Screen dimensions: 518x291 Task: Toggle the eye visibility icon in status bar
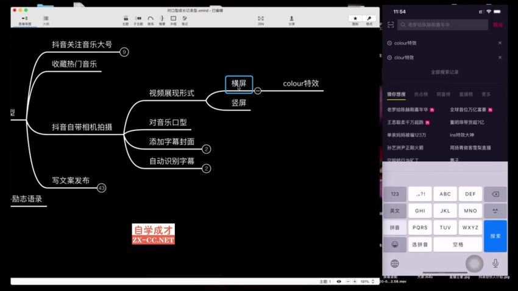tap(339, 281)
